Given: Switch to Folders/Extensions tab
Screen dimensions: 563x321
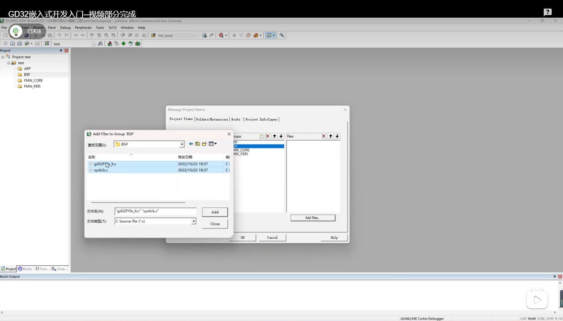Looking at the screenshot, I should coord(212,119).
